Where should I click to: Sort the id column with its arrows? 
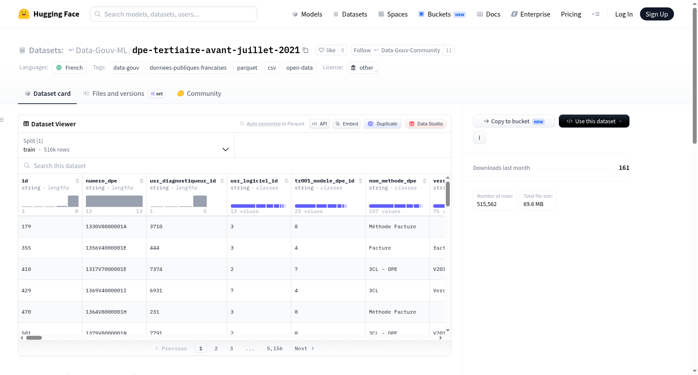[77, 181]
